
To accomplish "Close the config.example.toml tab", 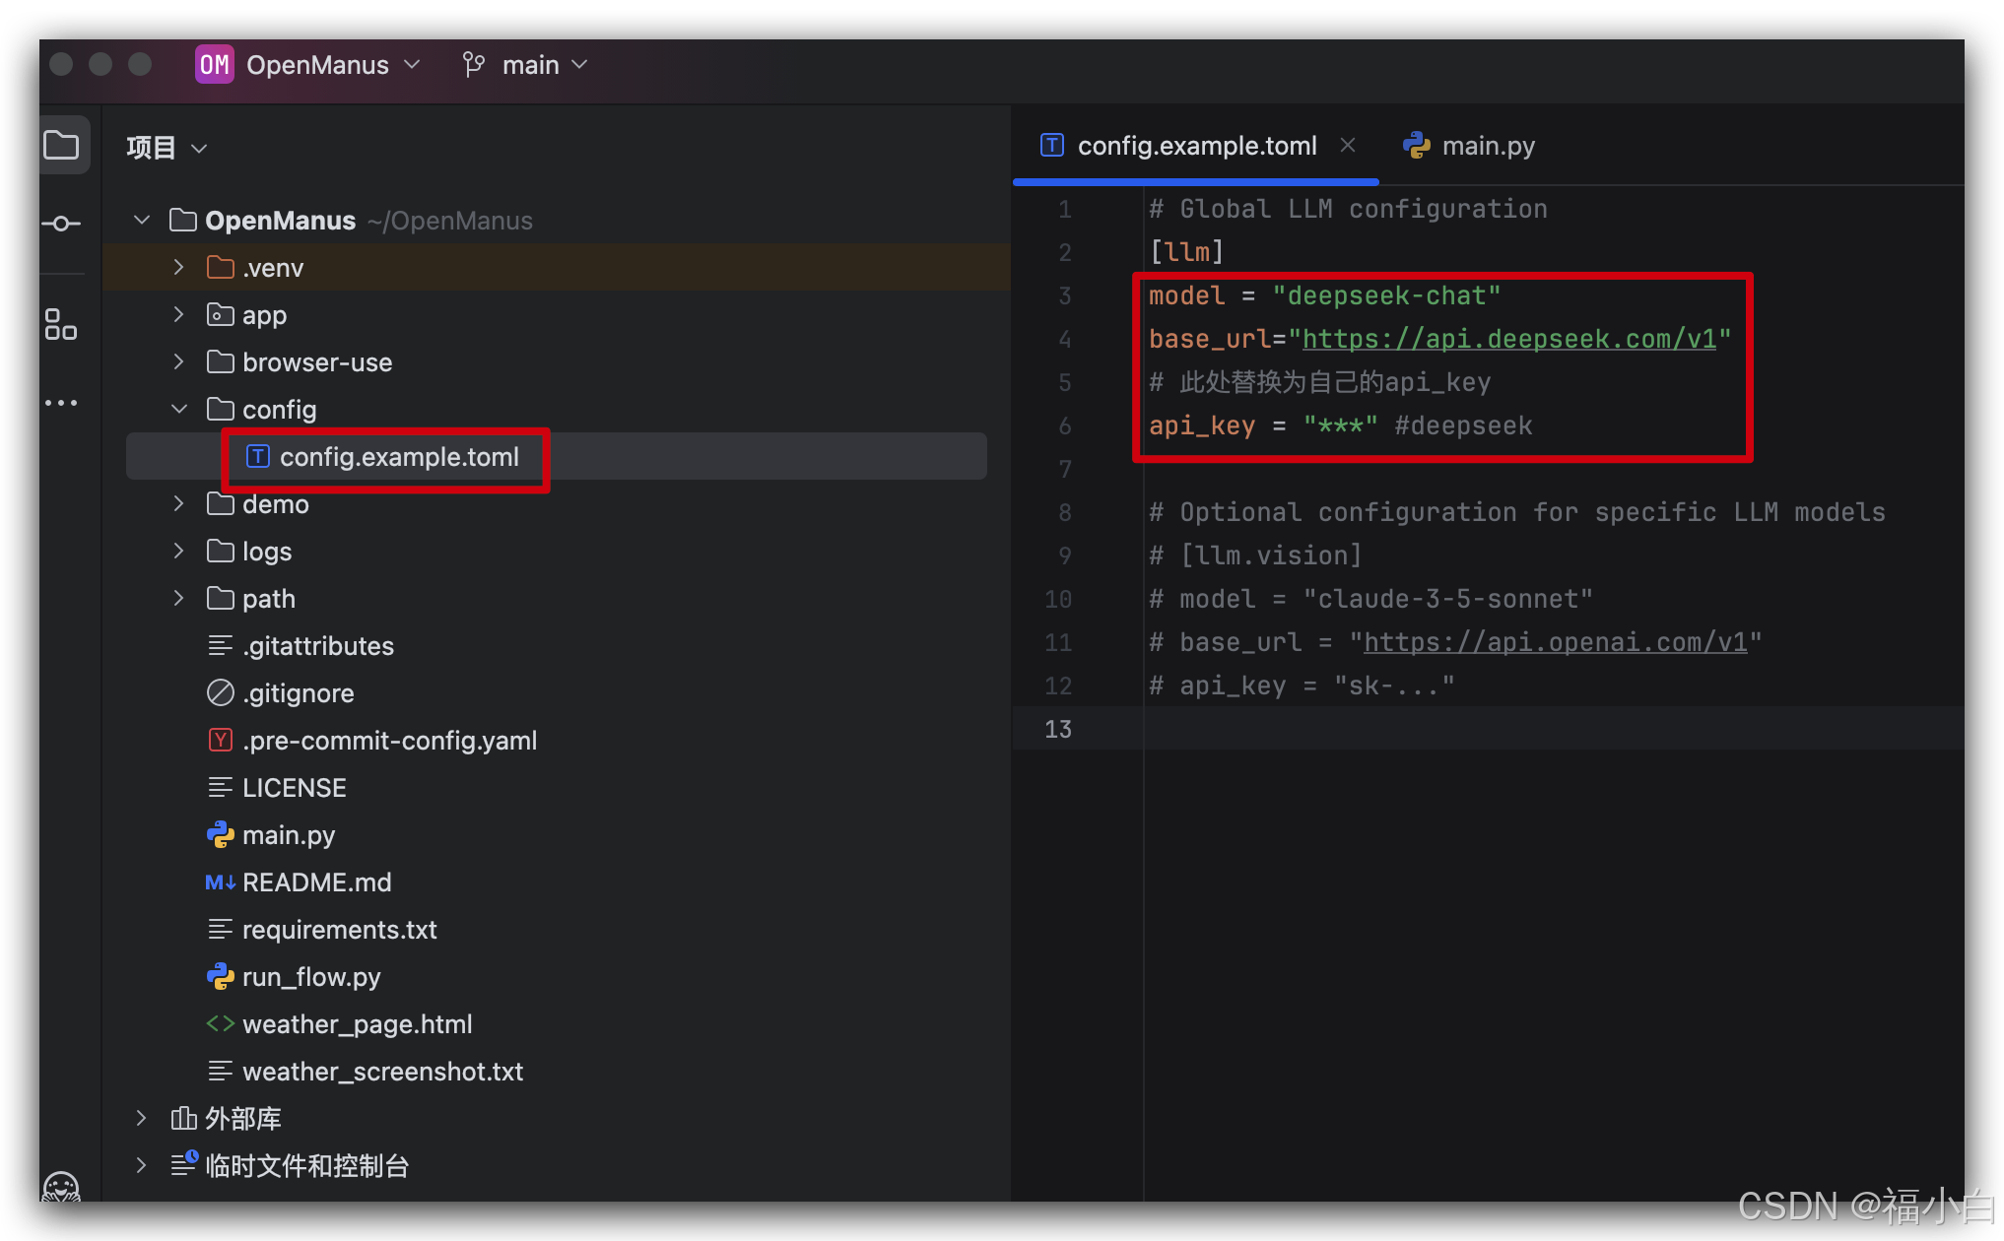I will 1348,146.
